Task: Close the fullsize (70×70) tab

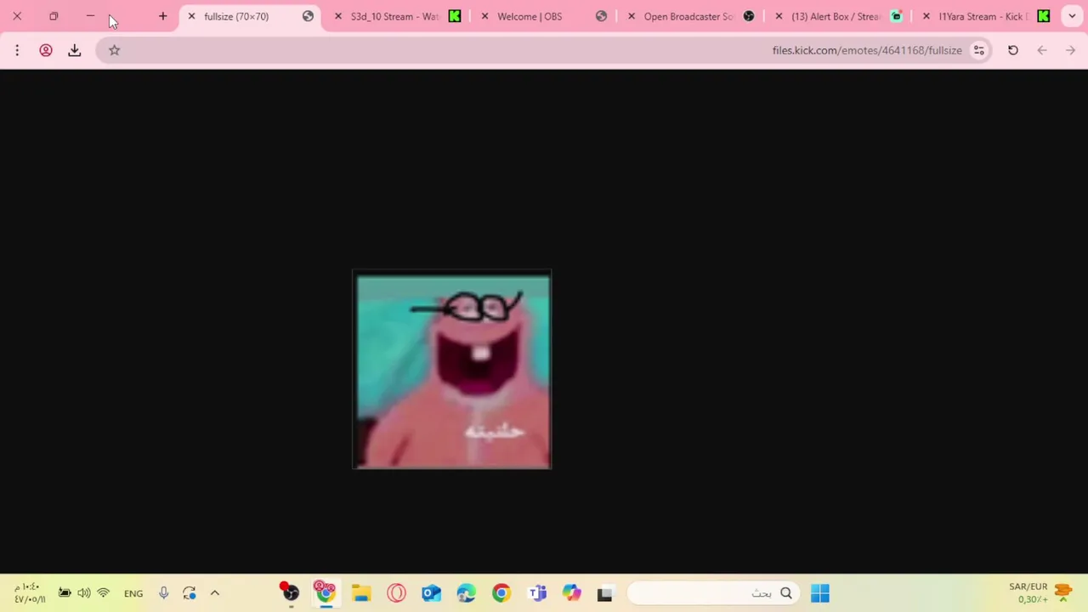Action: (x=191, y=16)
